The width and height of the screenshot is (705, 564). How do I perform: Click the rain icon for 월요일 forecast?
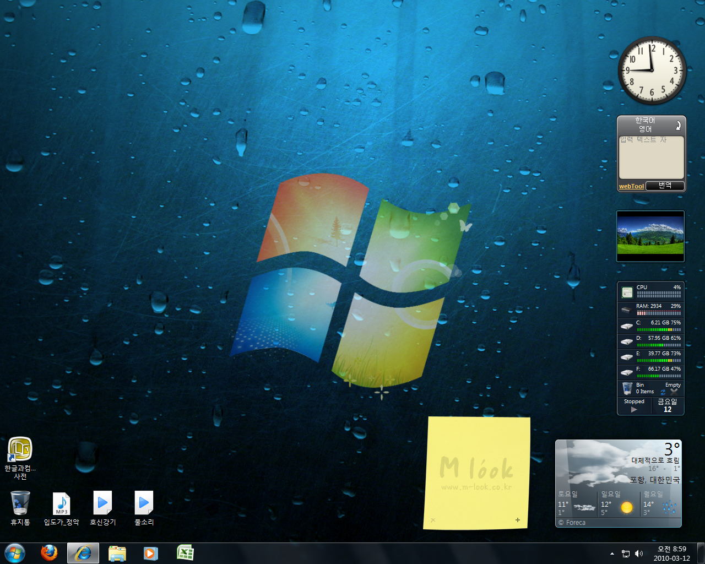pos(669,507)
